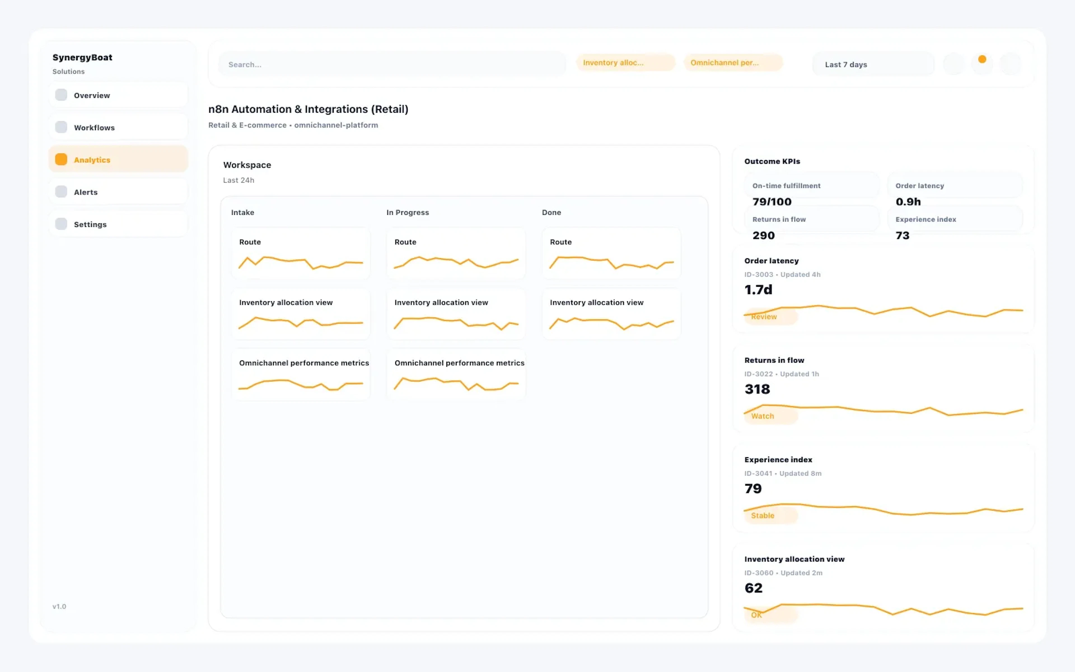Viewport: 1075px width, 672px height.
Task: Click the leftmost circular icon near Last 7 days
Action: click(x=954, y=64)
